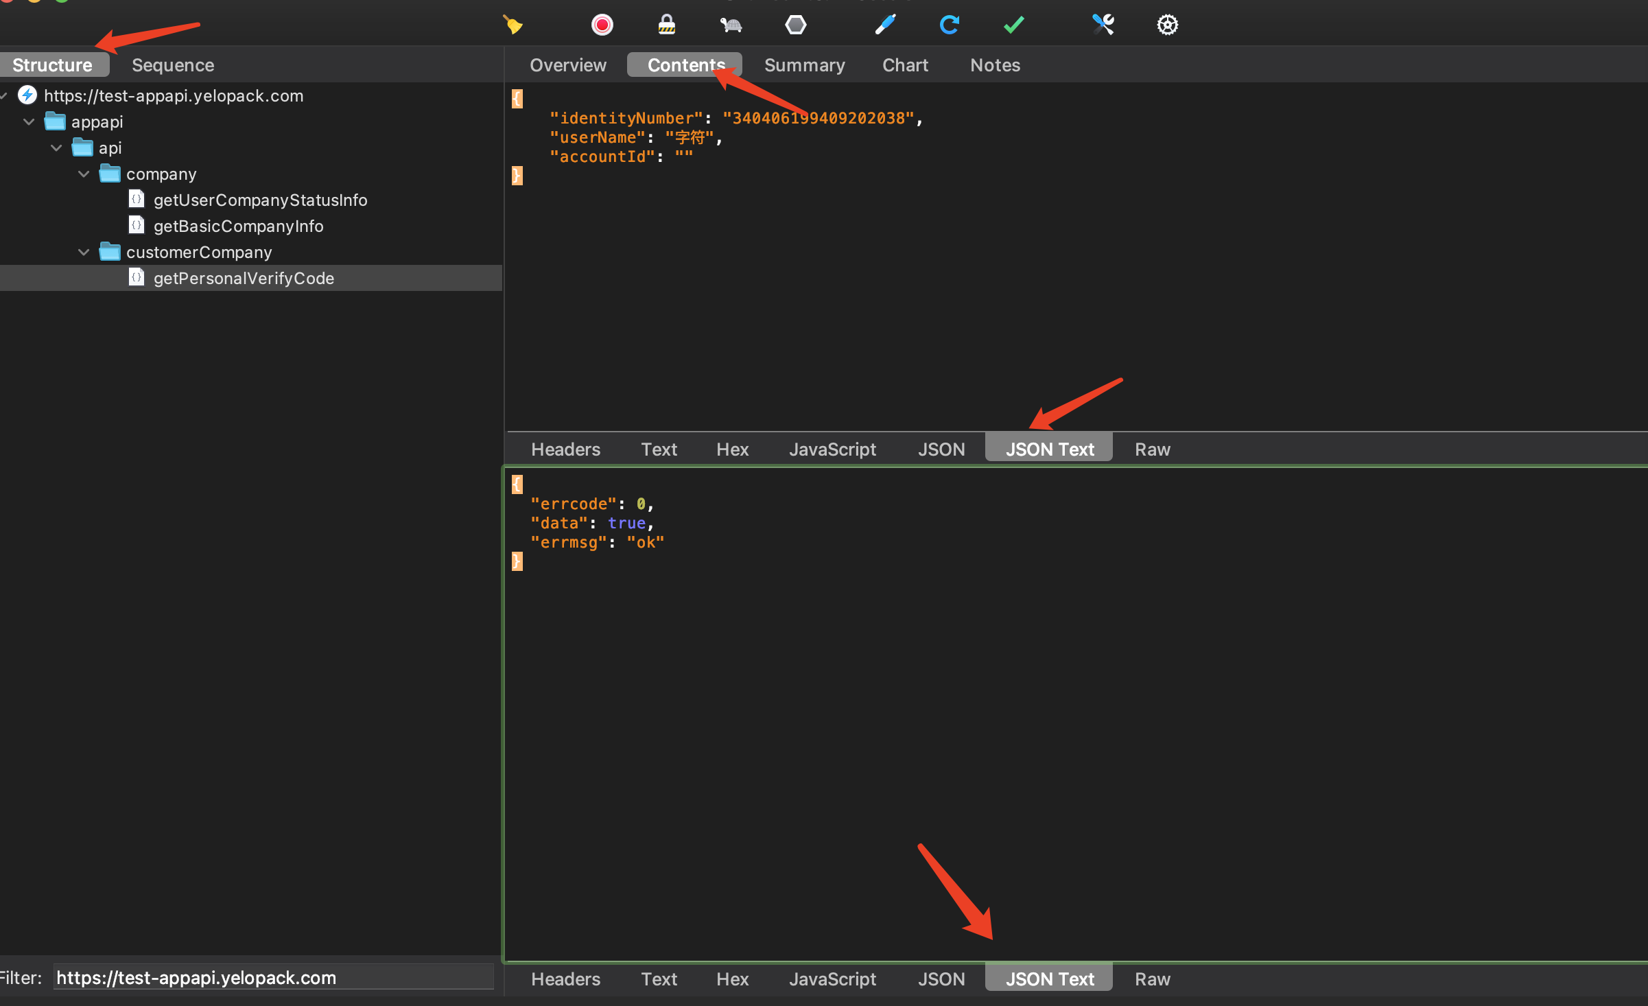Image resolution: width=1648 pixels, height=1006 pixels.
Task: Click the "accountId" line in request
Action: tap(621, 156)
